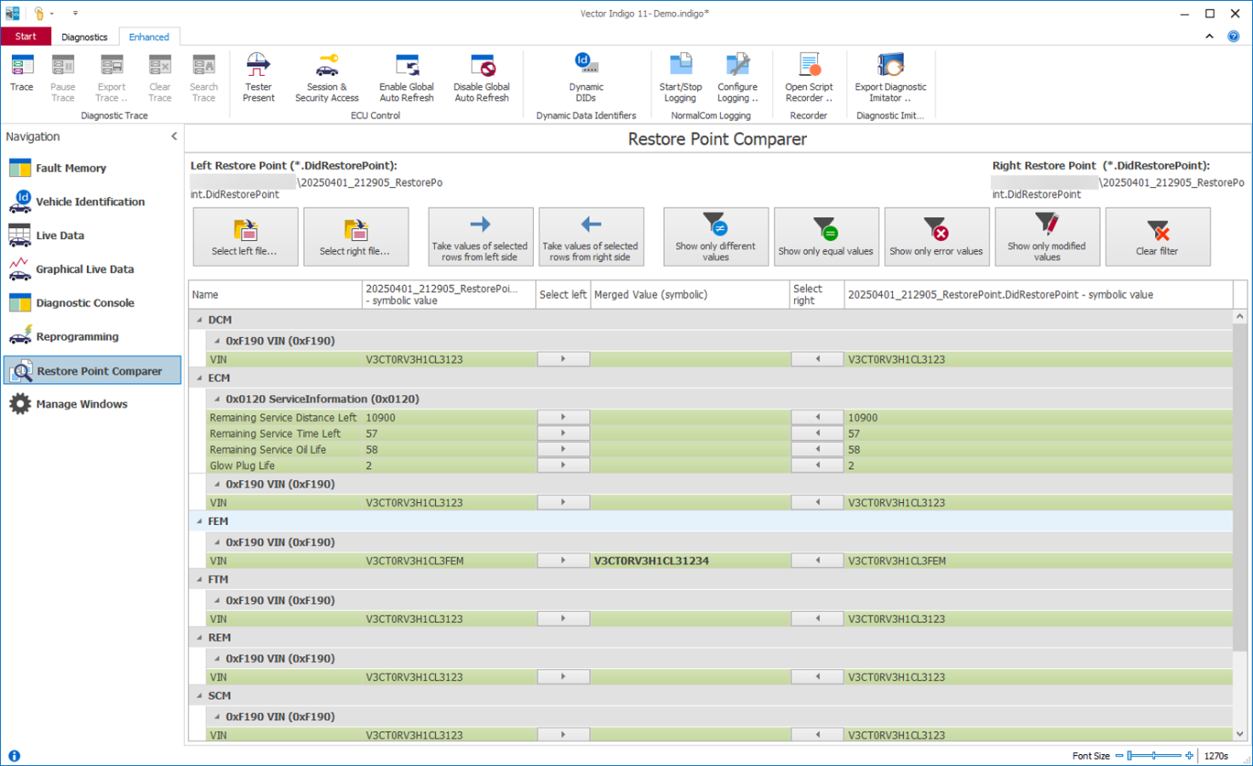The height and width of the screenshot is (766, 1253).
Task: Select left value for Remaining Service Oil Life
Action: [x=564, y=449]
